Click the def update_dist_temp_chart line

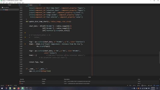pos(48,21)
